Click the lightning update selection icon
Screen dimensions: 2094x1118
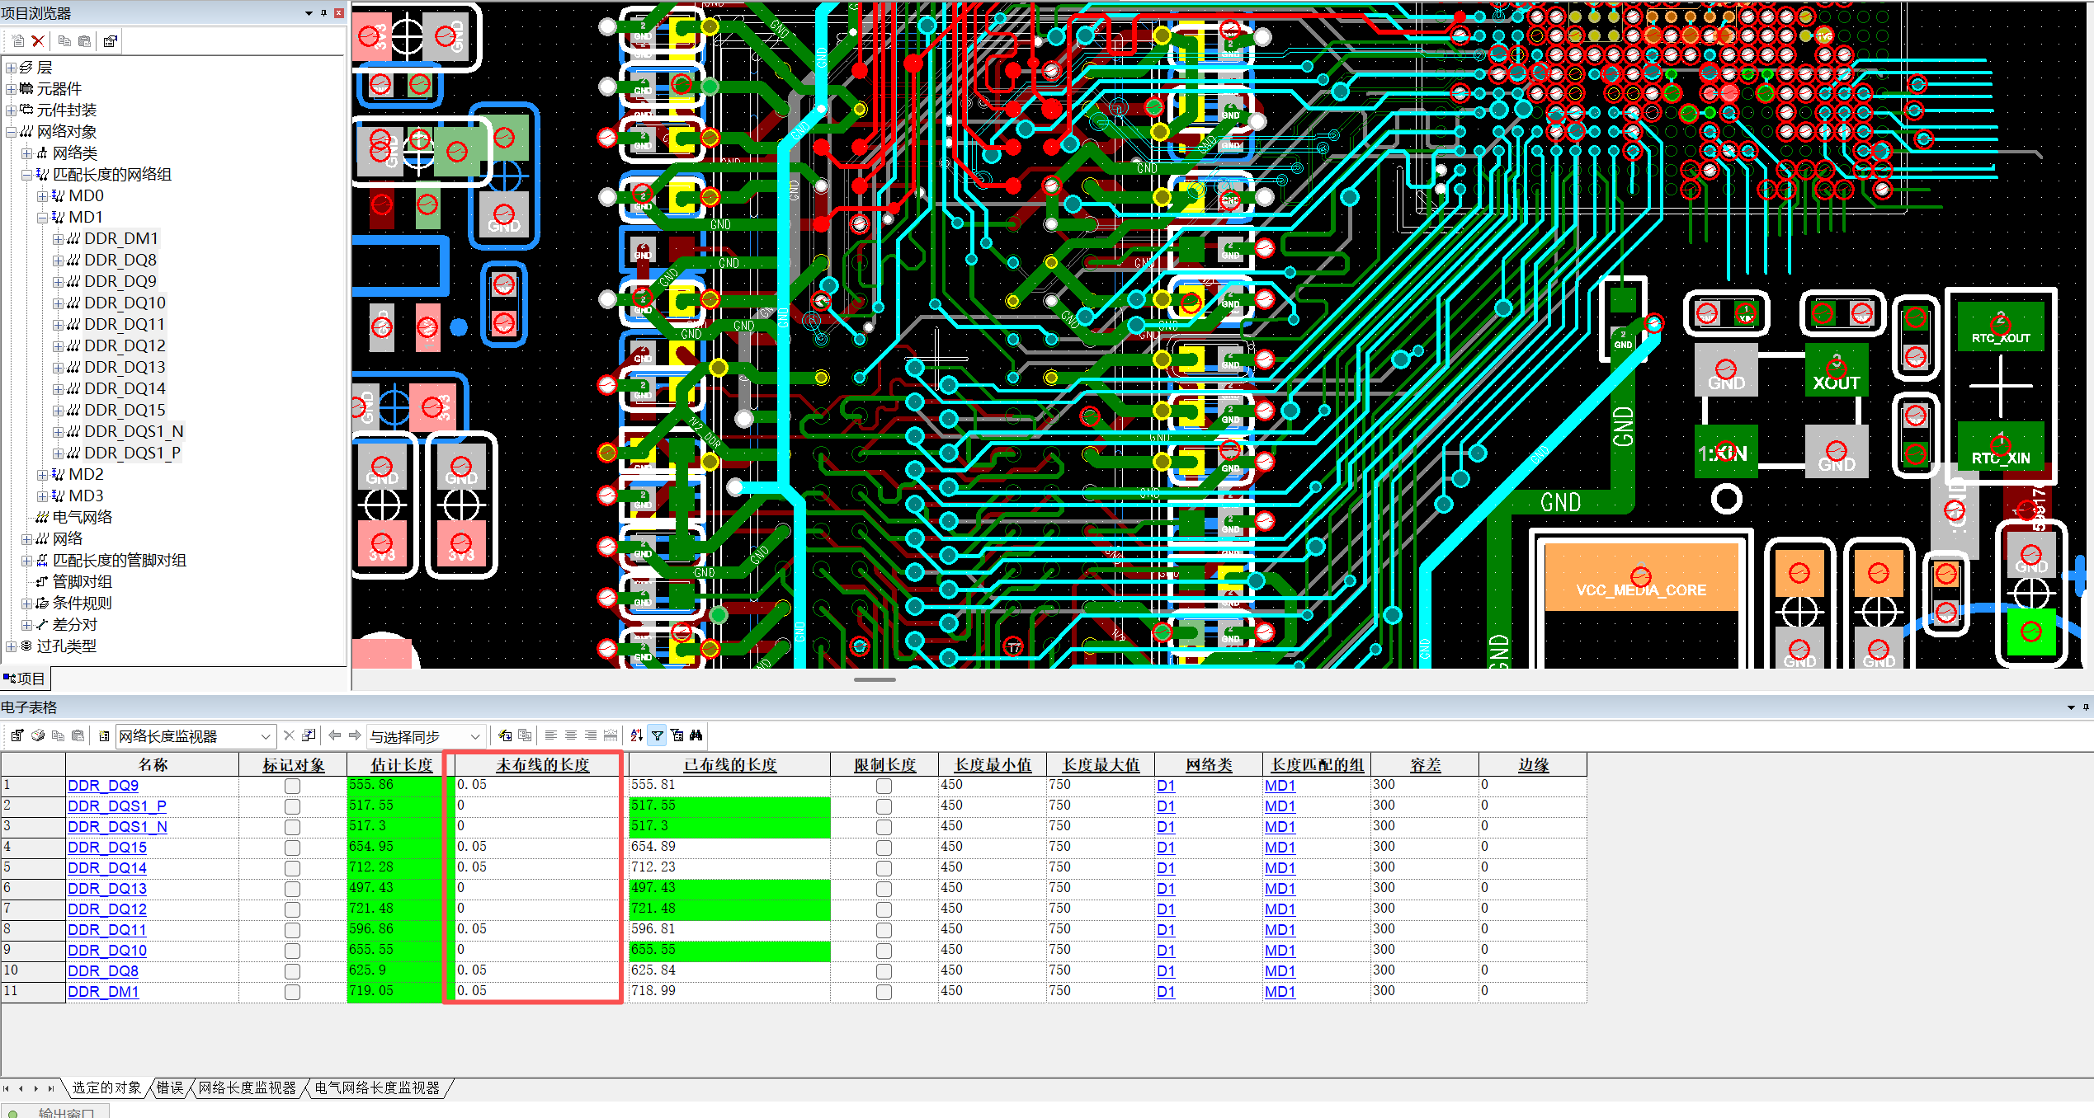[505, 735]
